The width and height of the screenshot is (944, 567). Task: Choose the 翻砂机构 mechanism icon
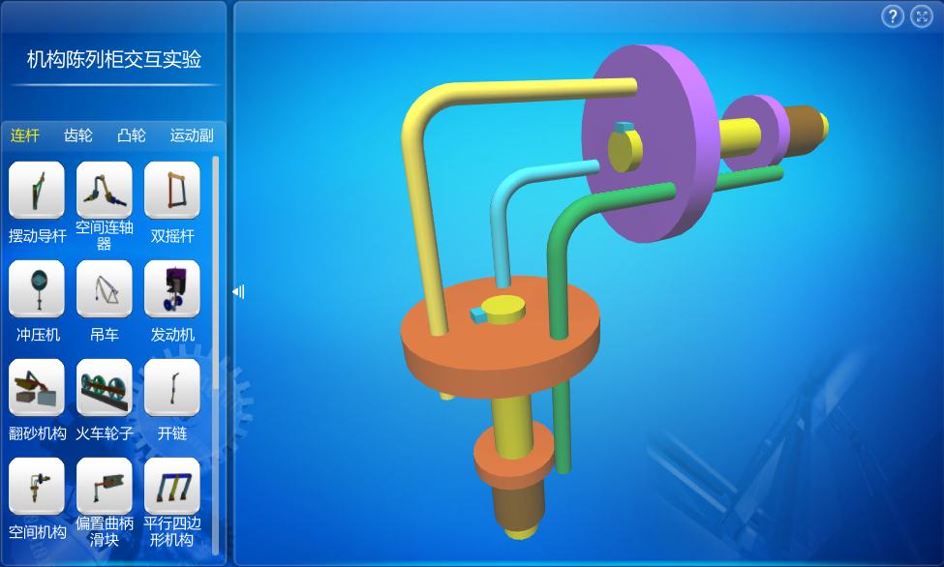pos(37,387)
